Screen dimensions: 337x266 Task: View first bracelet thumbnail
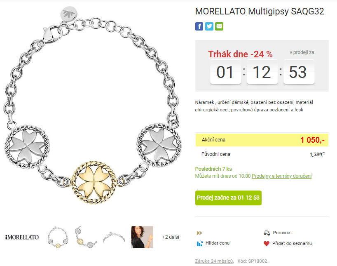(58, 237)
